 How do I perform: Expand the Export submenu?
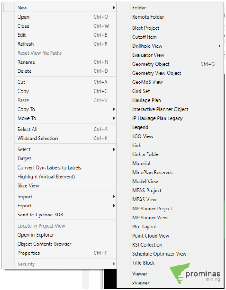coord(66,206)
